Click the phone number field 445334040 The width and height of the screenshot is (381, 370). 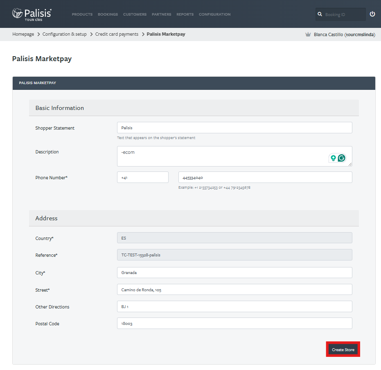coord(265,177)
